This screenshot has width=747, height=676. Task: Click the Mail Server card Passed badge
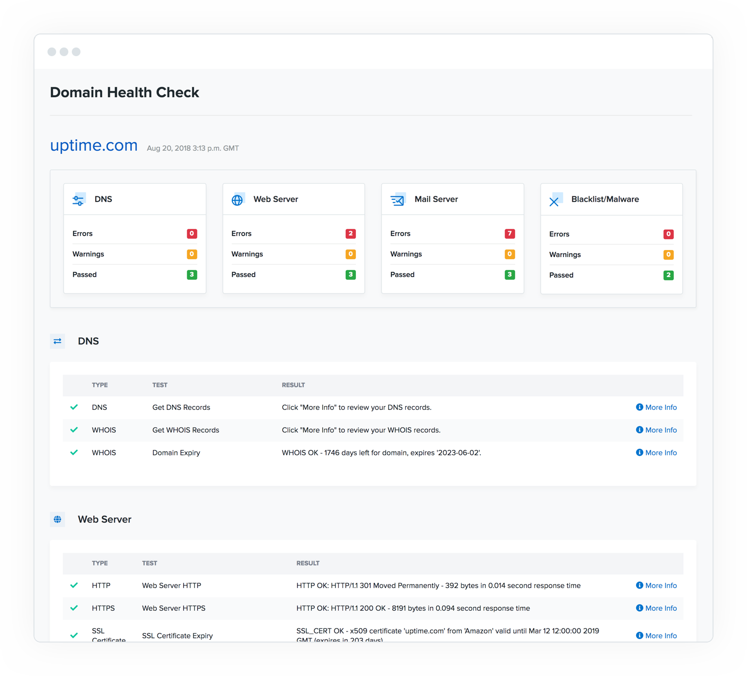pyautogui.click(x=510, y=275)
